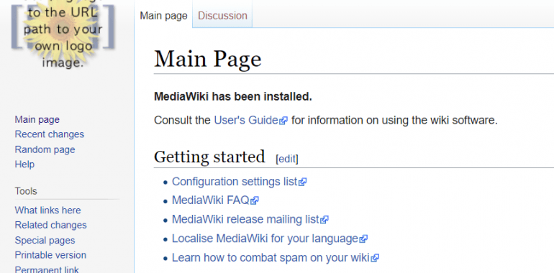Switch to the Main page tab
Image resolution: width=554 pixels, height=273 pixels.
[x=163, y=16]
